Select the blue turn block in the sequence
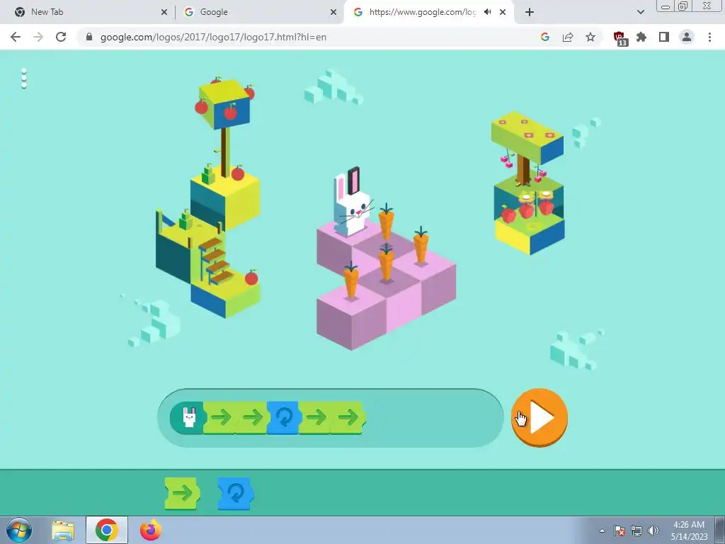 (x=284, y=418)
